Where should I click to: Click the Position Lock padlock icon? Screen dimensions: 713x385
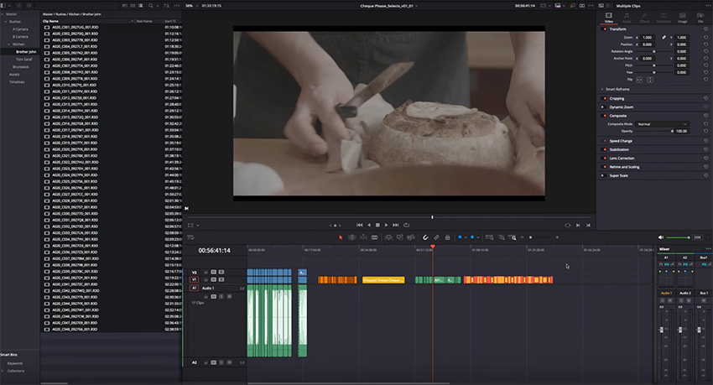coord(448,237)
